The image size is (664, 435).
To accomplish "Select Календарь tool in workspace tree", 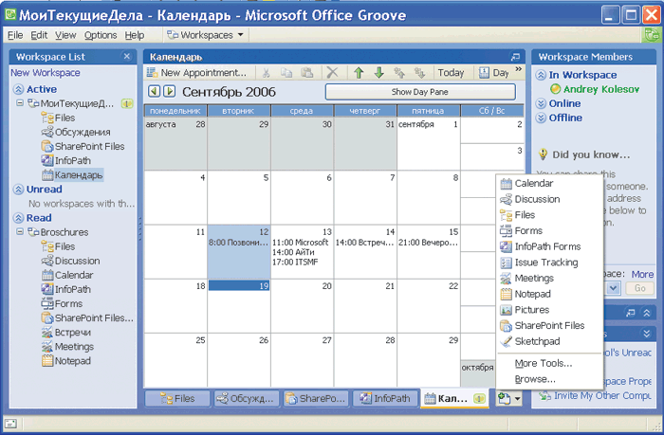I will (x=72, y=174).
